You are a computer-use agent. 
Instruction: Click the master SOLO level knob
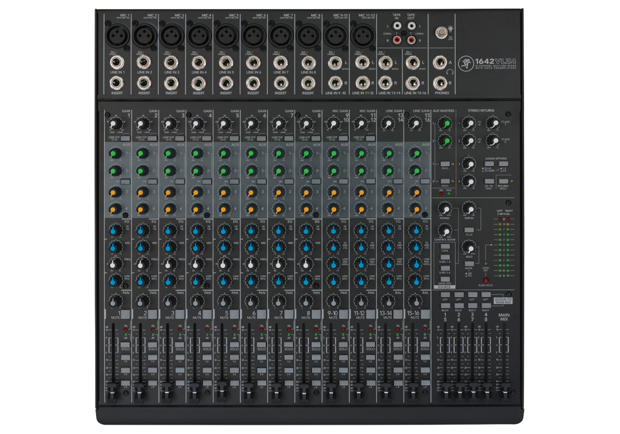tap(469, 249)
